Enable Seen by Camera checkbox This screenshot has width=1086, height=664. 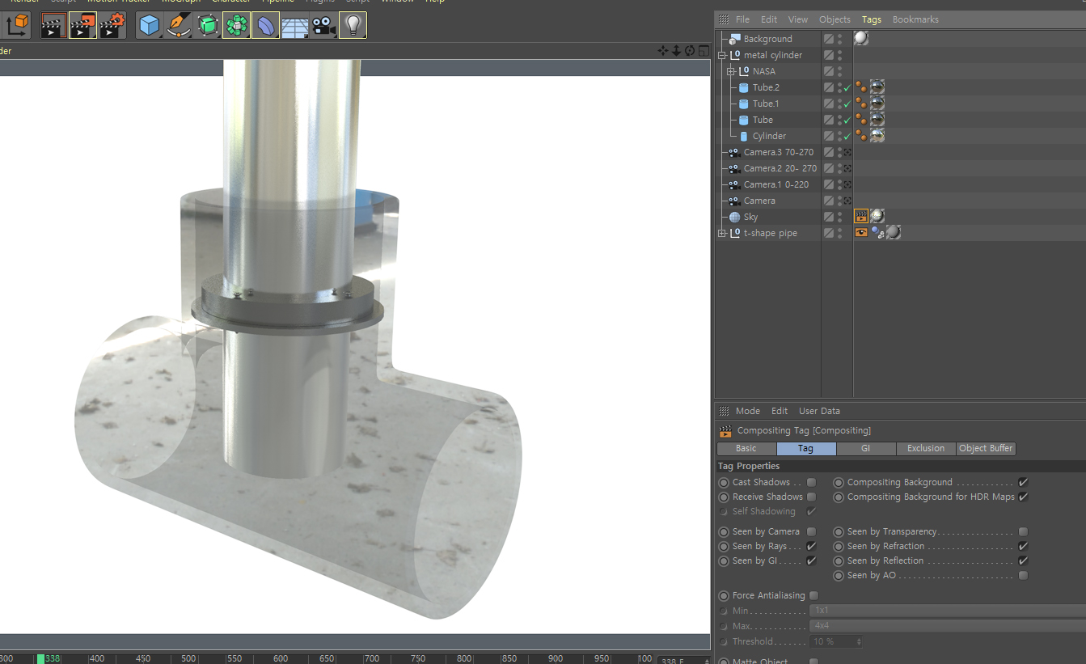811,531
